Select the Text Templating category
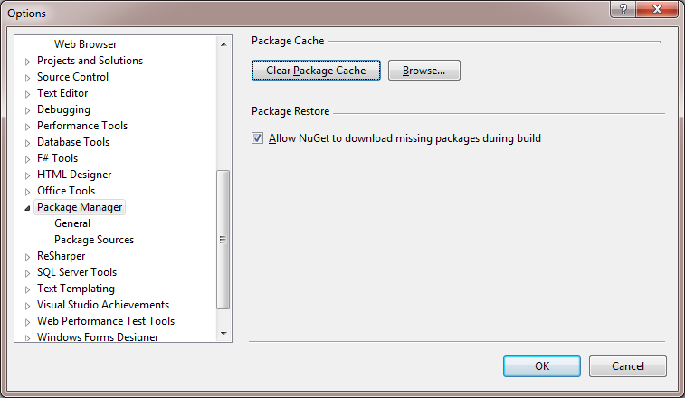 76,289
